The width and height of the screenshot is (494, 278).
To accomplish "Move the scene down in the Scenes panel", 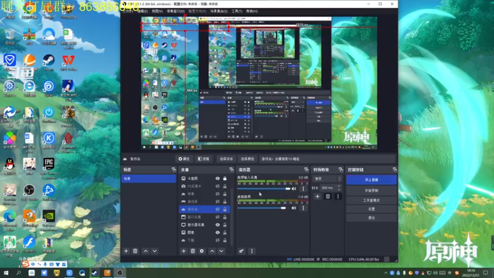I will click(155, 251).
